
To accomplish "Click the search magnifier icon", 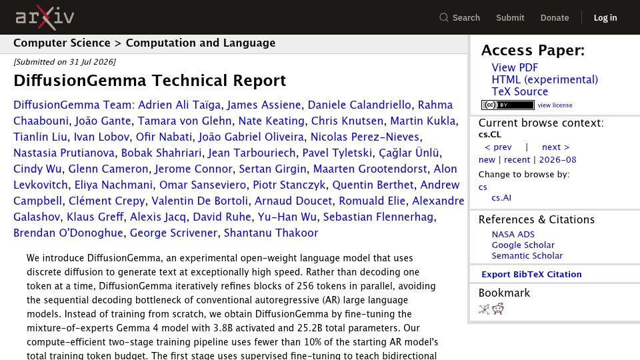I will coord(444,17).
